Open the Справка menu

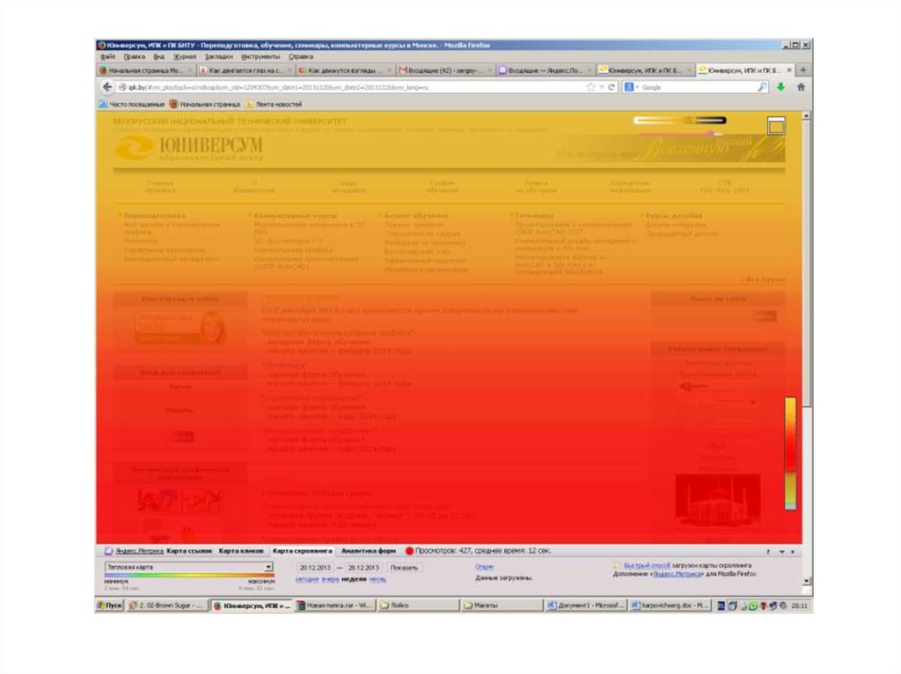301,57
